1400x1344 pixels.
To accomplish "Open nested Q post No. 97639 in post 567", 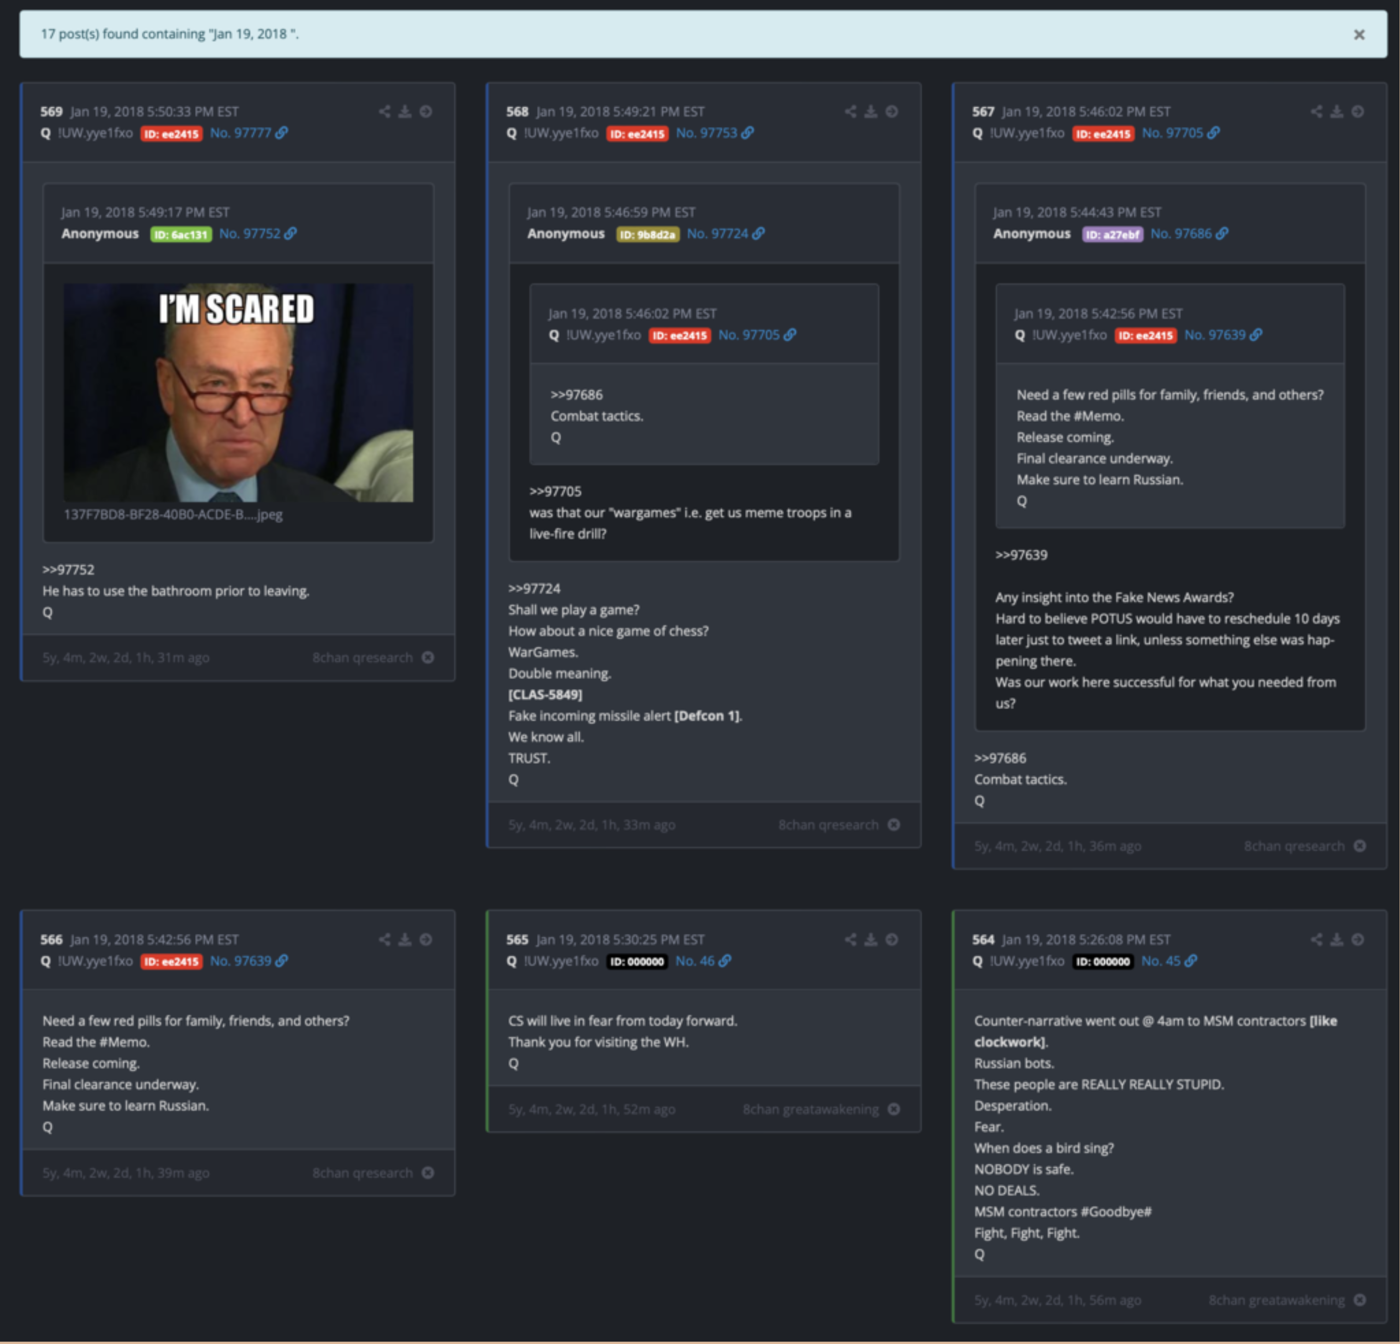I will click(1223, 335).
